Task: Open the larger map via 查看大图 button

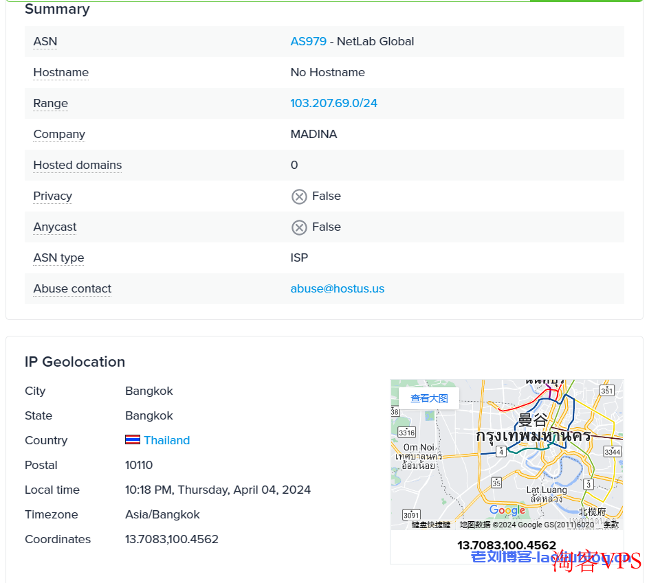Action: coord(429,398)
